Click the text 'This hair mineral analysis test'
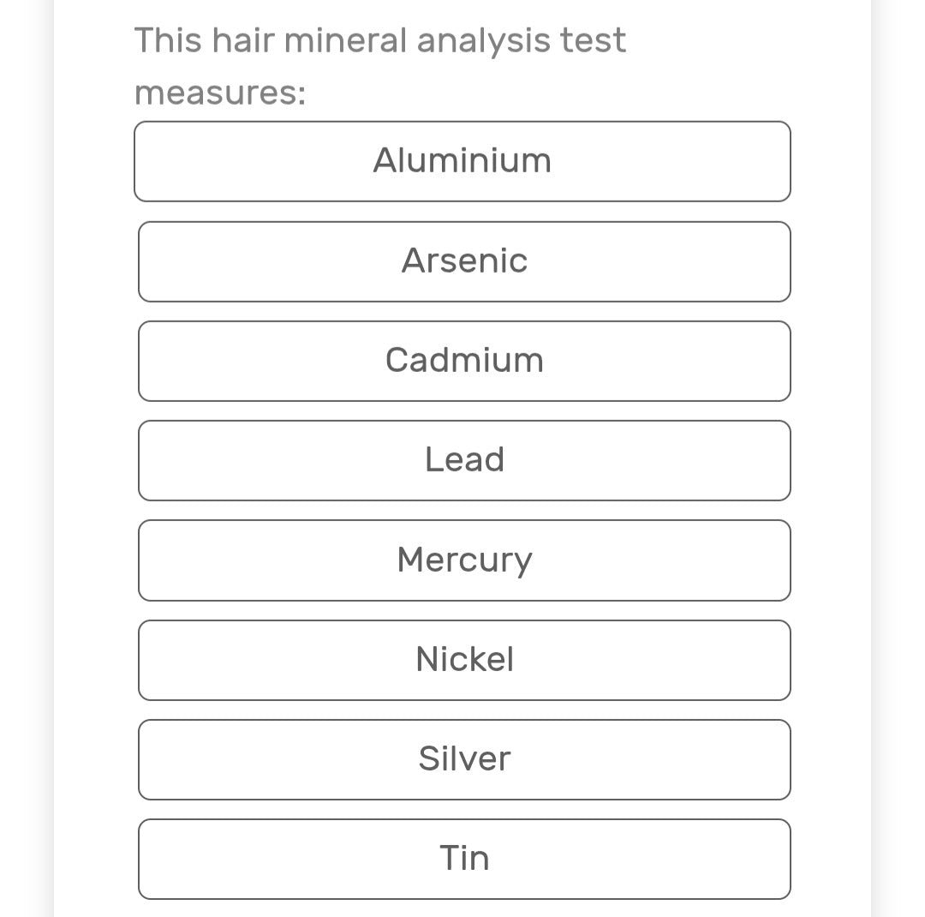Viewport: 925px width, 917px height. 379,40
